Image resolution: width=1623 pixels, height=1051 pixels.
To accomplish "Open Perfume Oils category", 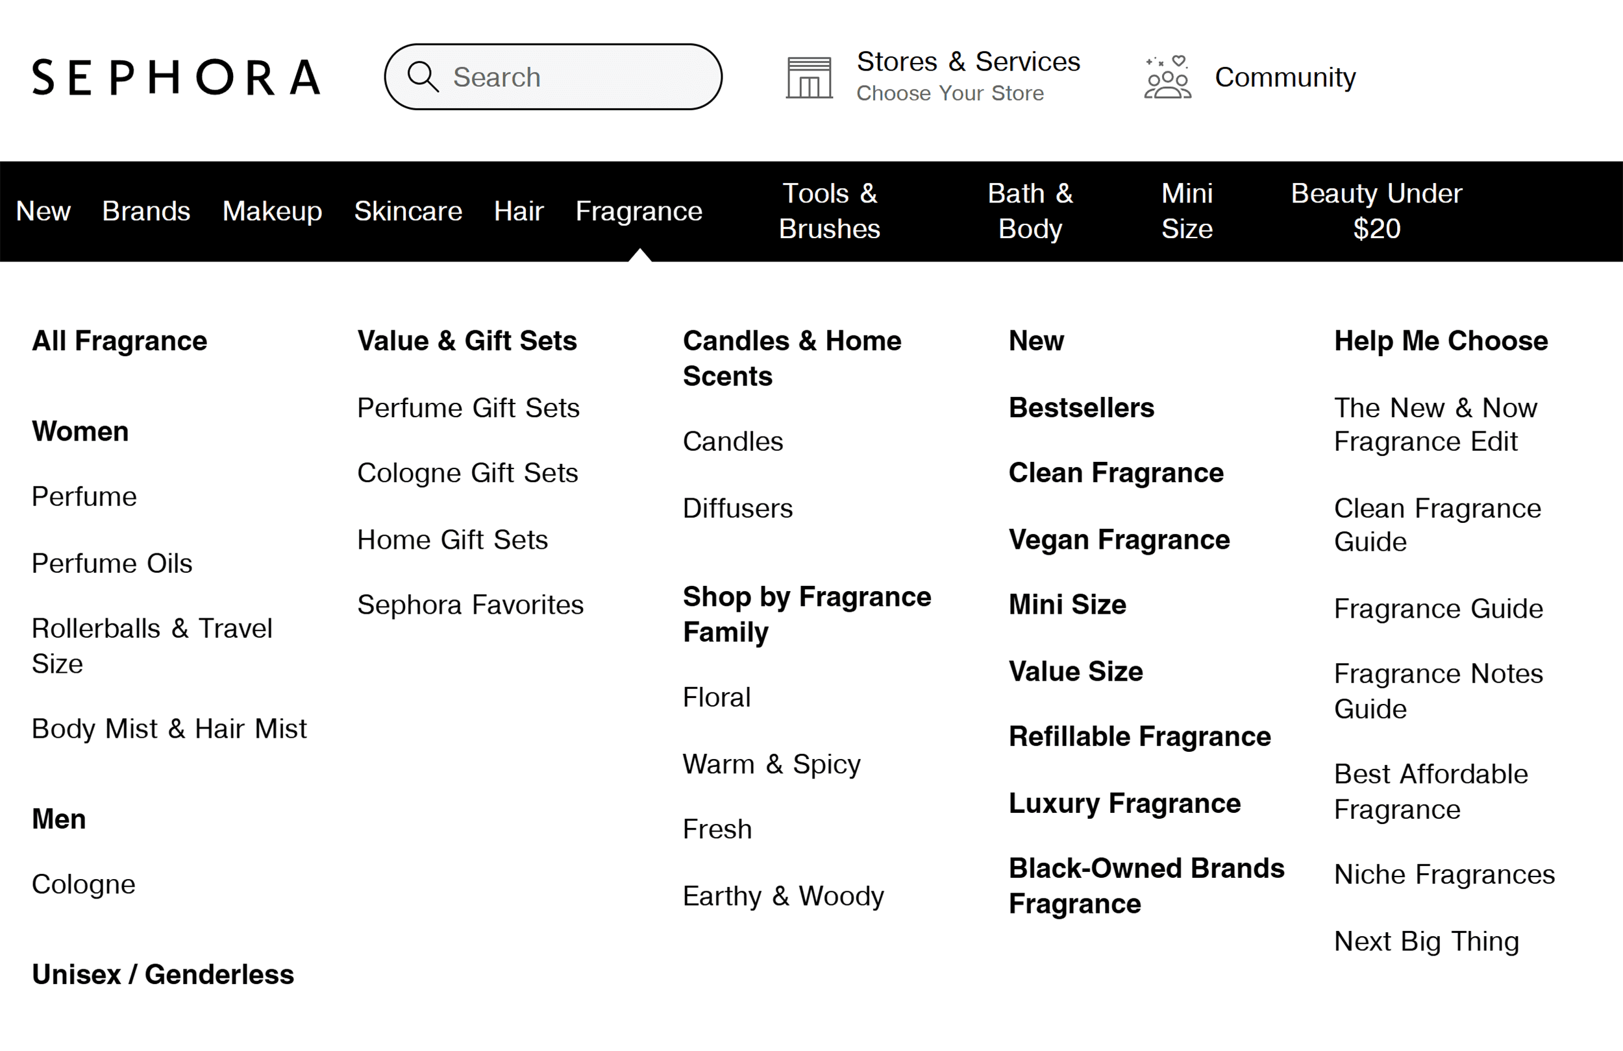I will click(112, 564).
